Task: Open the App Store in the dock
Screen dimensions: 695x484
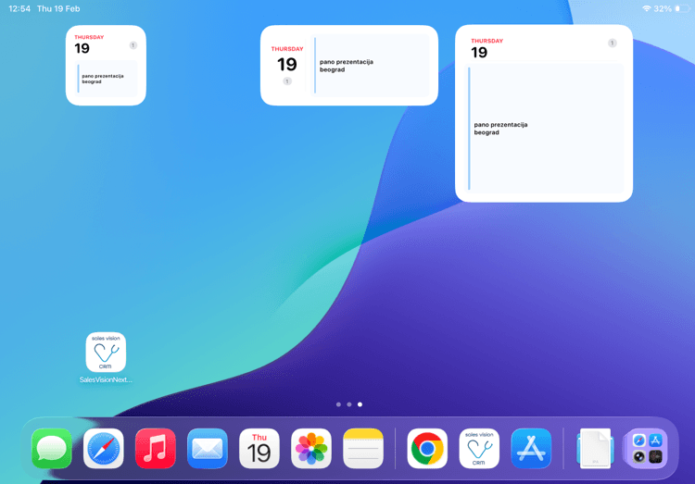Action: click(531, 448)
